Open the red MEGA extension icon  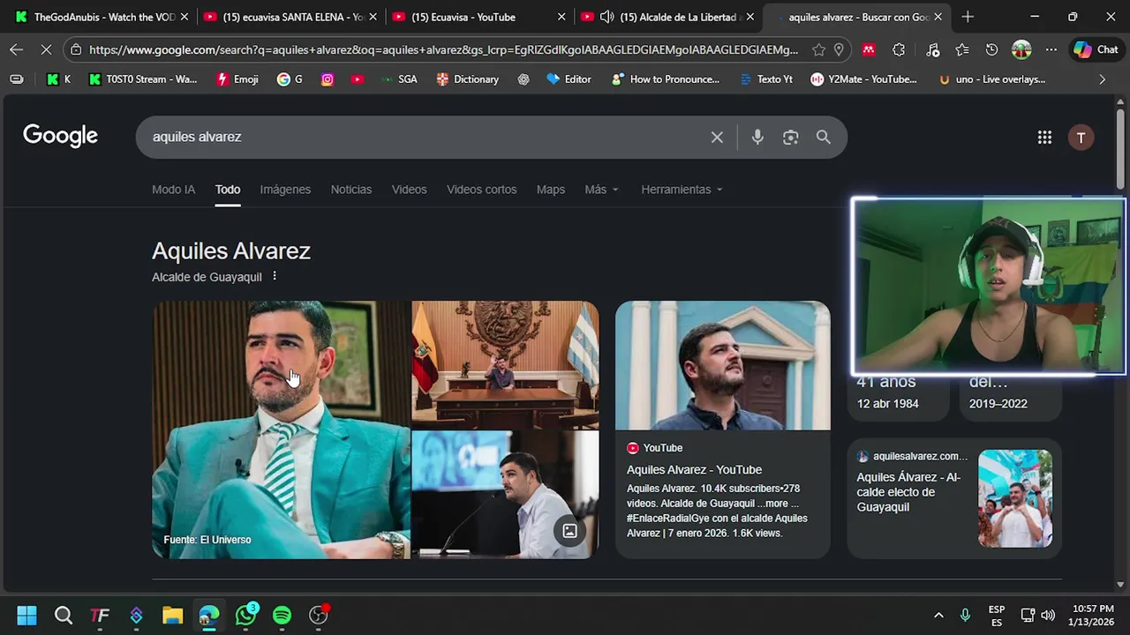click(x=869, y=50)
